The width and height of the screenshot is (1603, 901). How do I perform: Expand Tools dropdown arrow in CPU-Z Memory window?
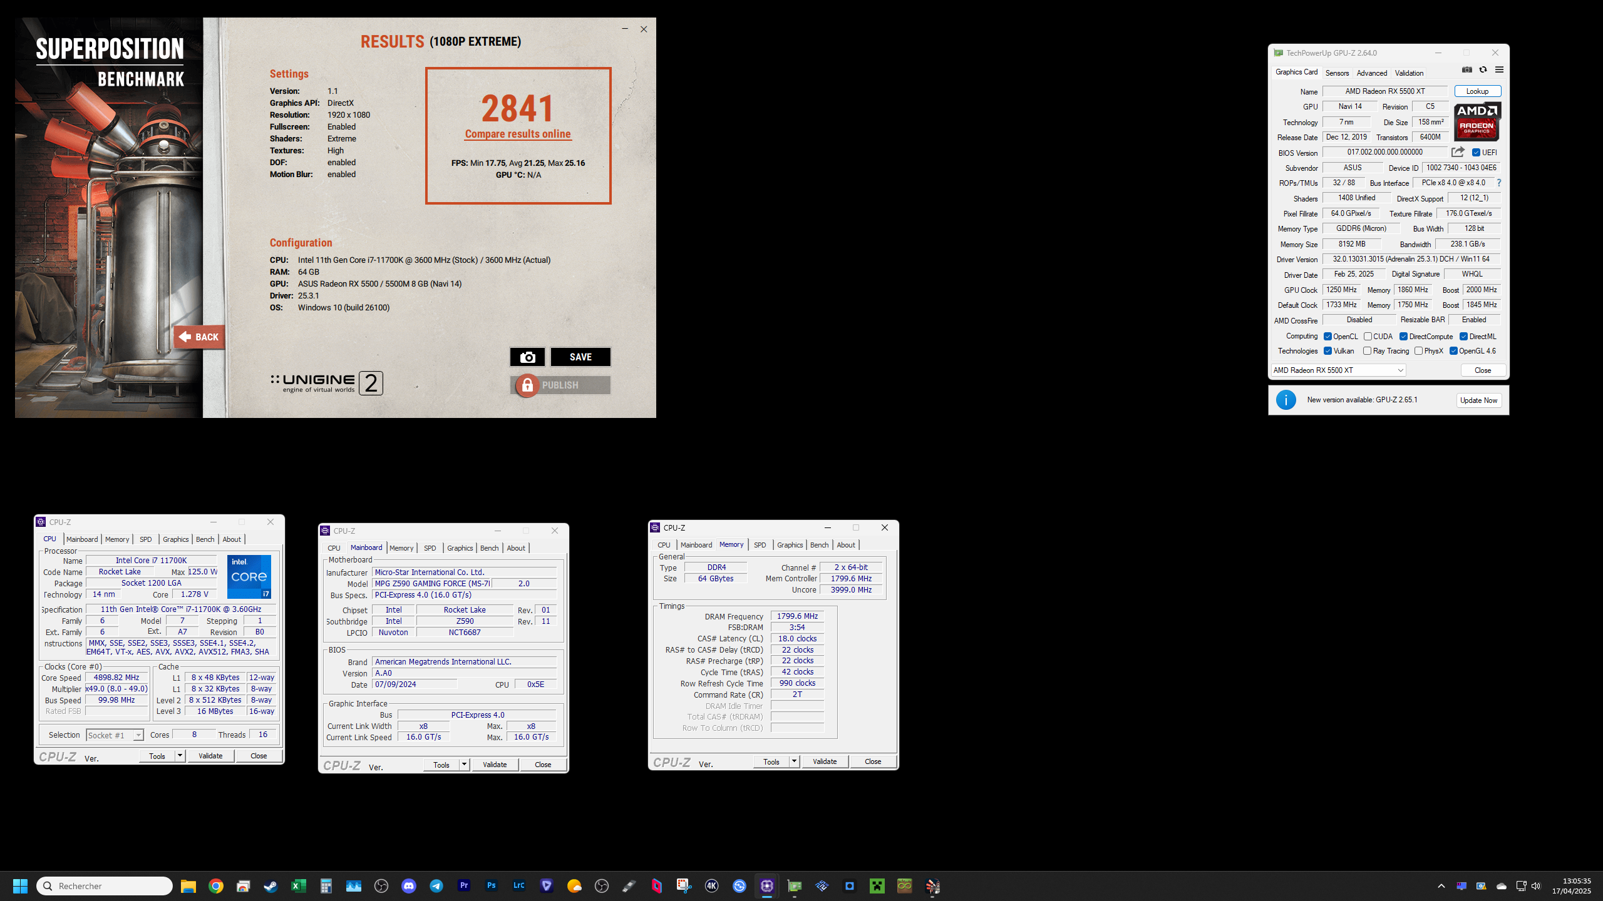pyautogui.click(x=794, y=761)
